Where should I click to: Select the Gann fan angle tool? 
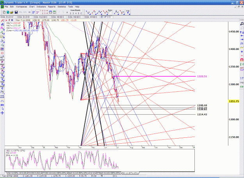click(2, 36)
